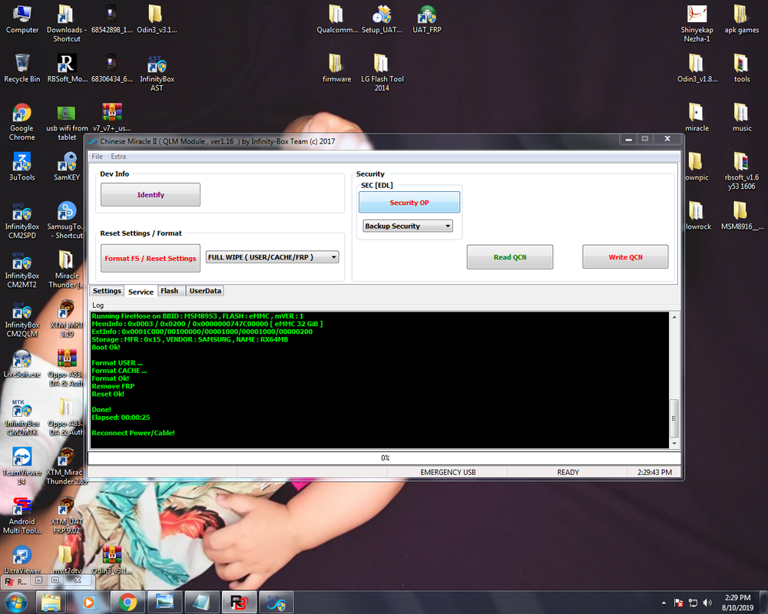This screenshot has height=614, width=768.
Task: Open InfinityBox CM2QLM shortcut
Action: click(22, 319)
